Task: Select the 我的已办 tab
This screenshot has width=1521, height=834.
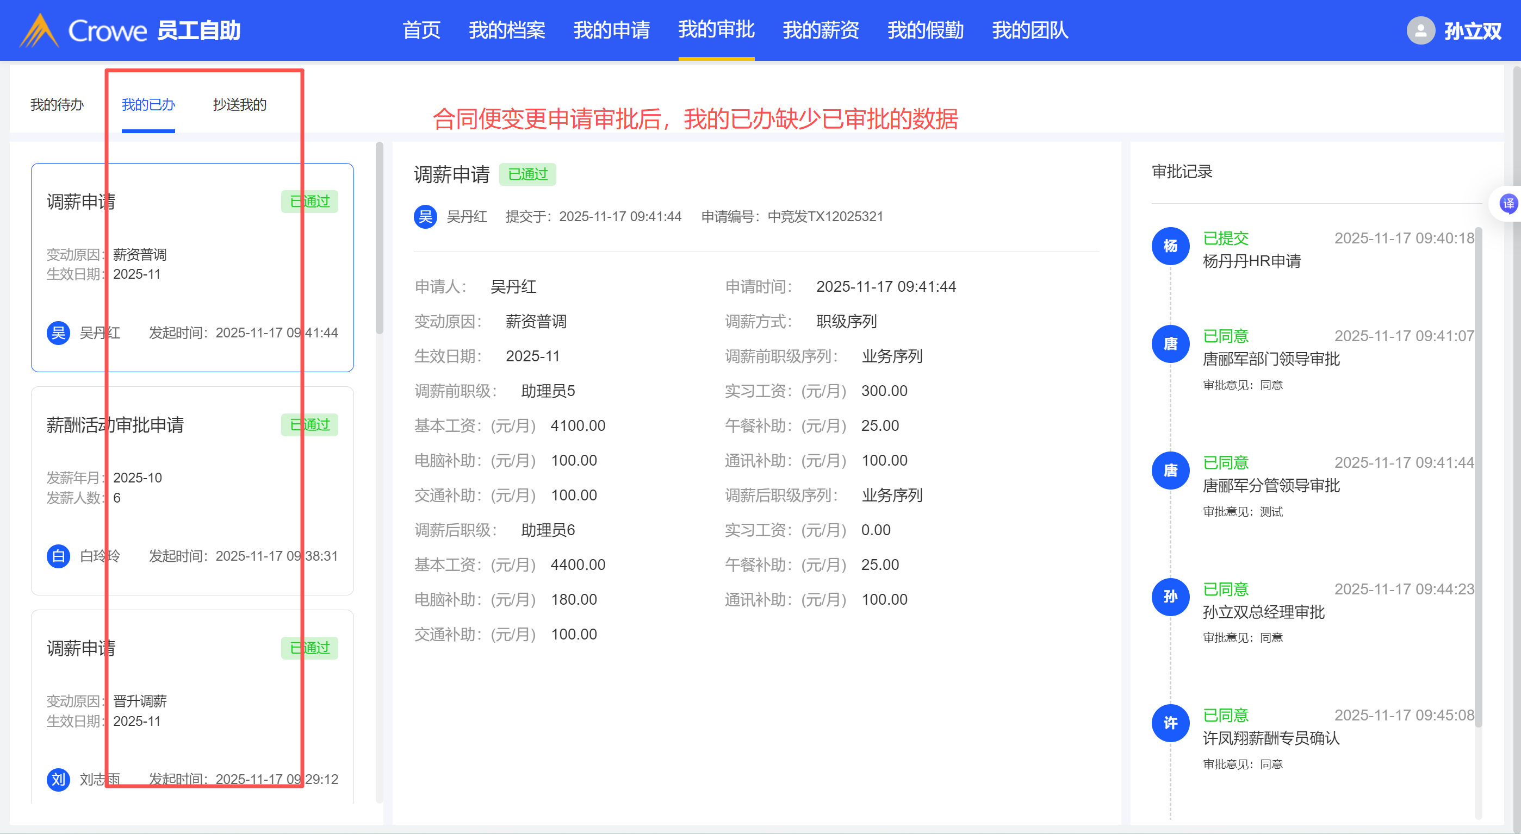Action: click(148, 105)
